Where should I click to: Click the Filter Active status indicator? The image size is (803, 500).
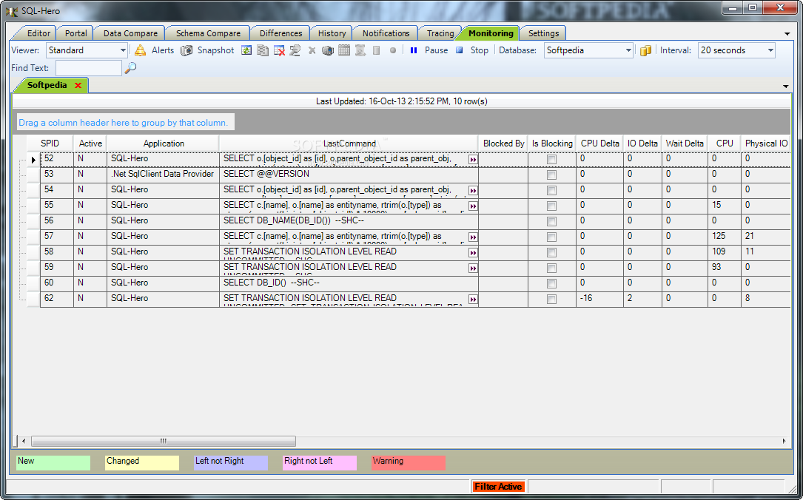click(x=498, y=487)
